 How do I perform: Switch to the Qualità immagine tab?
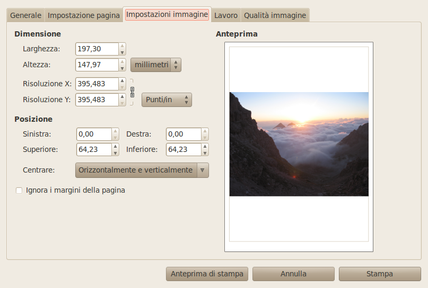pyautogui.click(x=275, y=15)
